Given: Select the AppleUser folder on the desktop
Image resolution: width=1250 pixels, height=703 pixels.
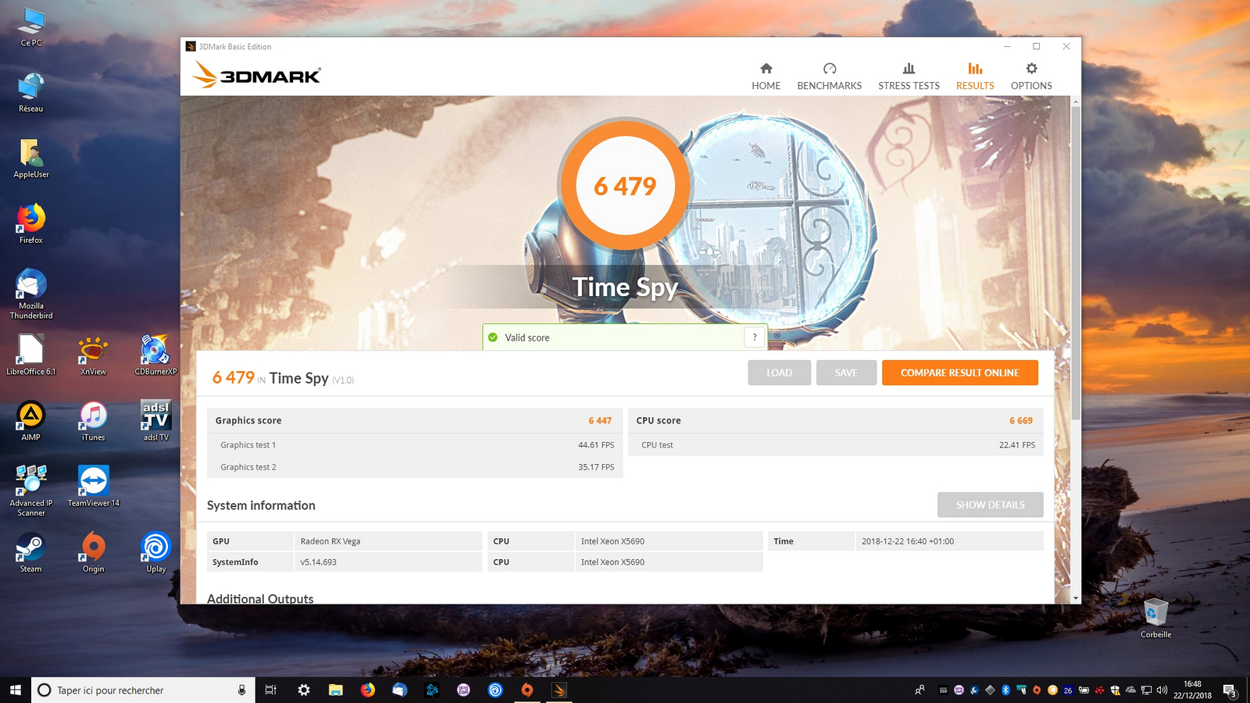Looking at the screenshot, I should (31, 159).
